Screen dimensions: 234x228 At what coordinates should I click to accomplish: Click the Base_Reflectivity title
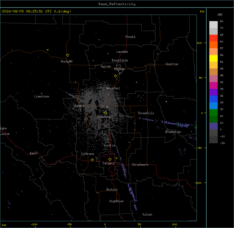click(117, 4)
